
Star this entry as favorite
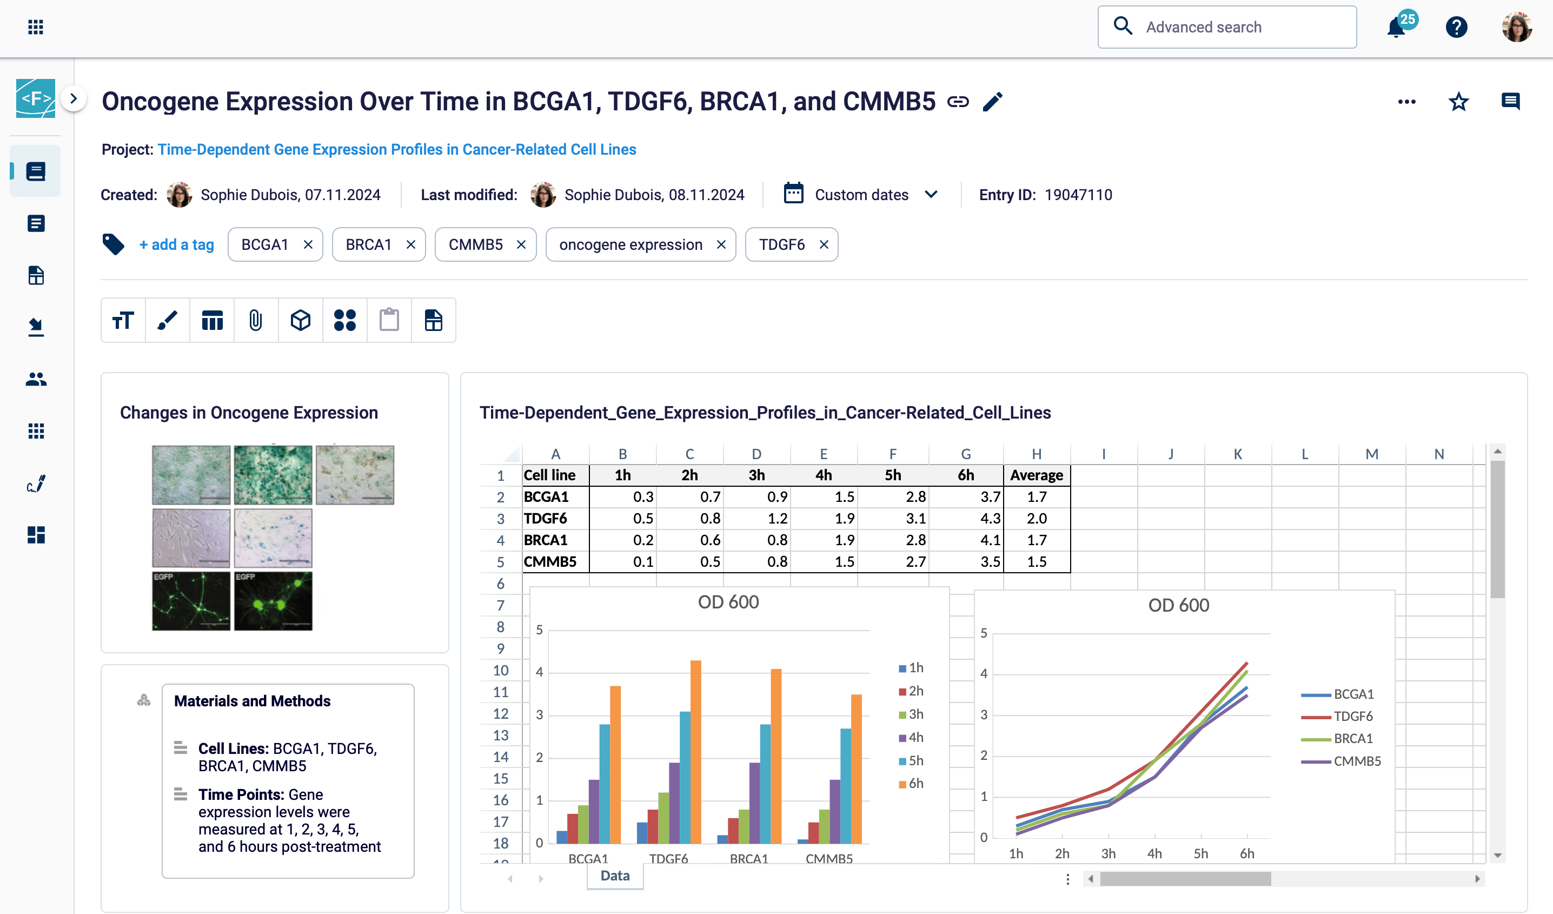tap(1458, 102)
